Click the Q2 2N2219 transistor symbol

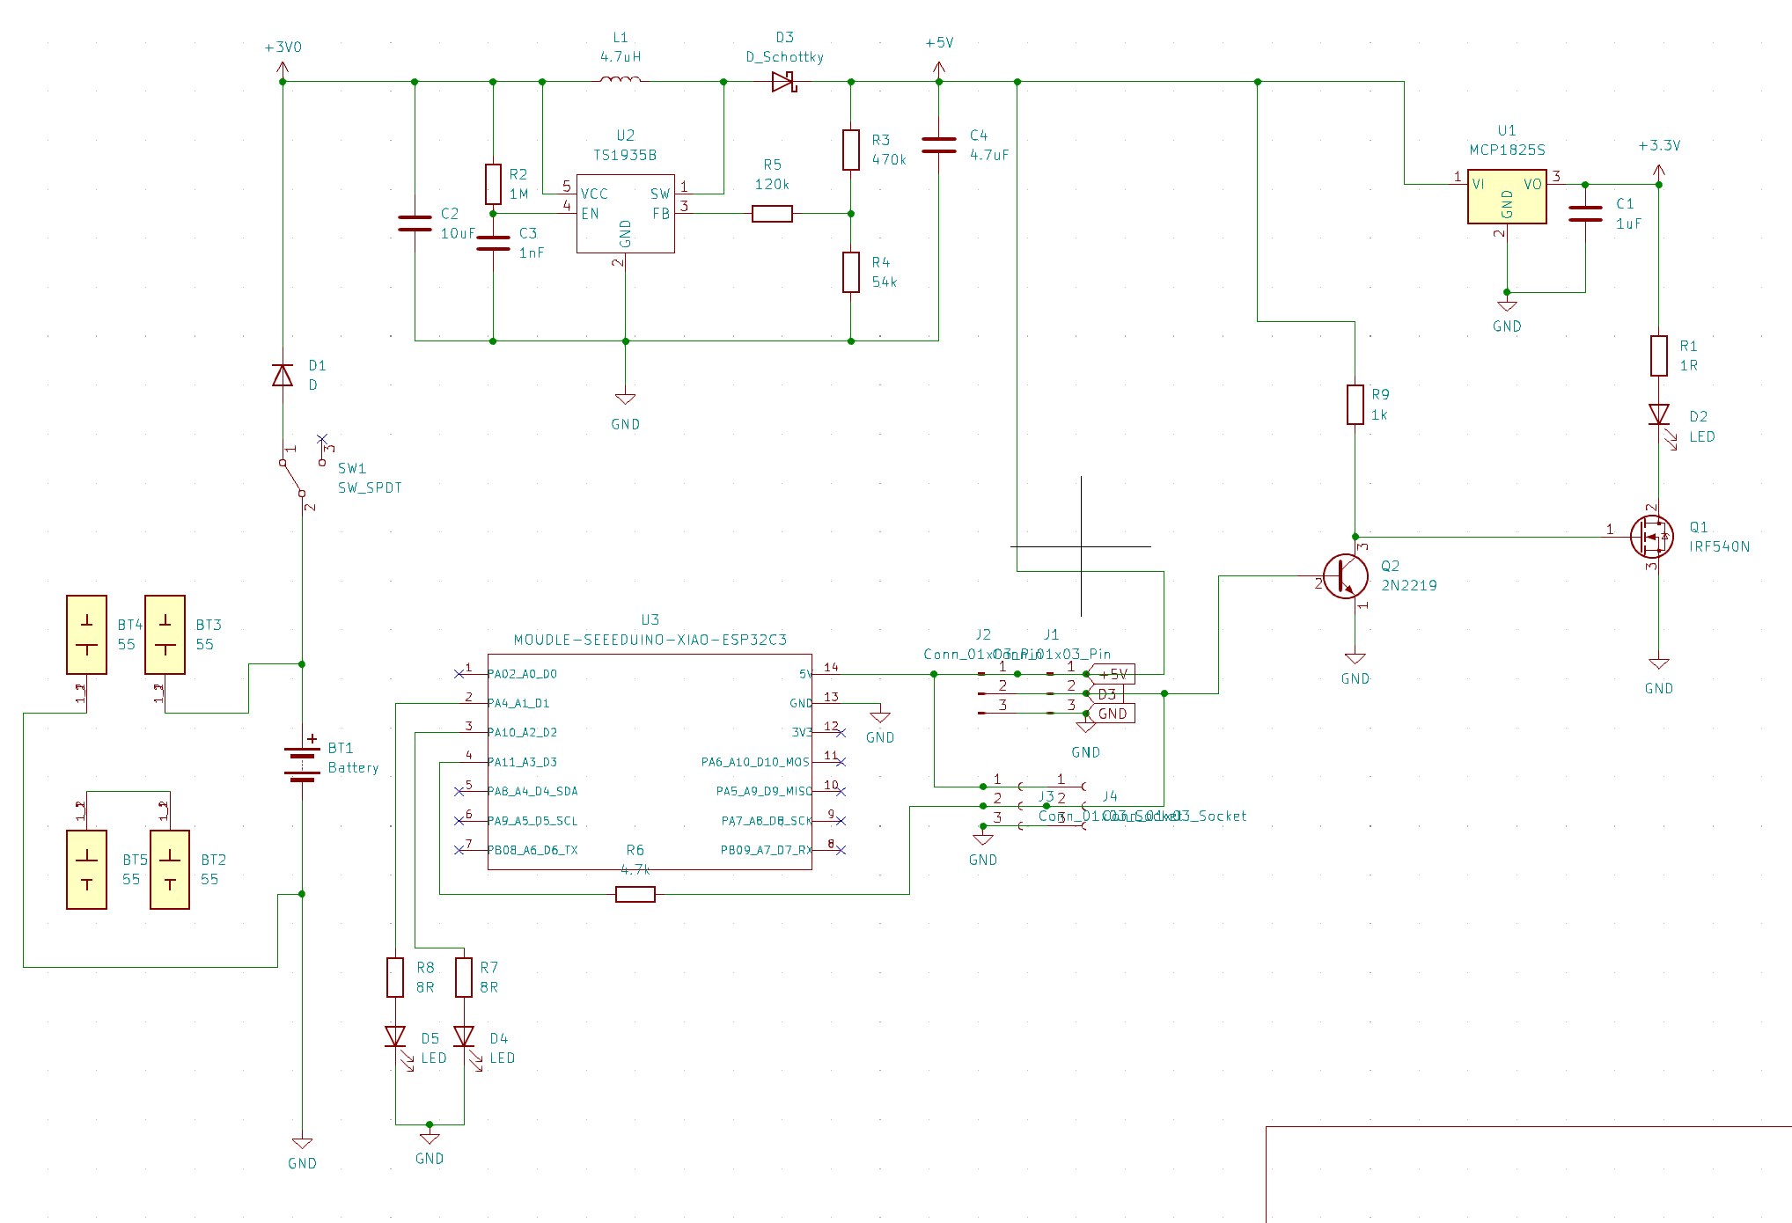[1345, 576]
